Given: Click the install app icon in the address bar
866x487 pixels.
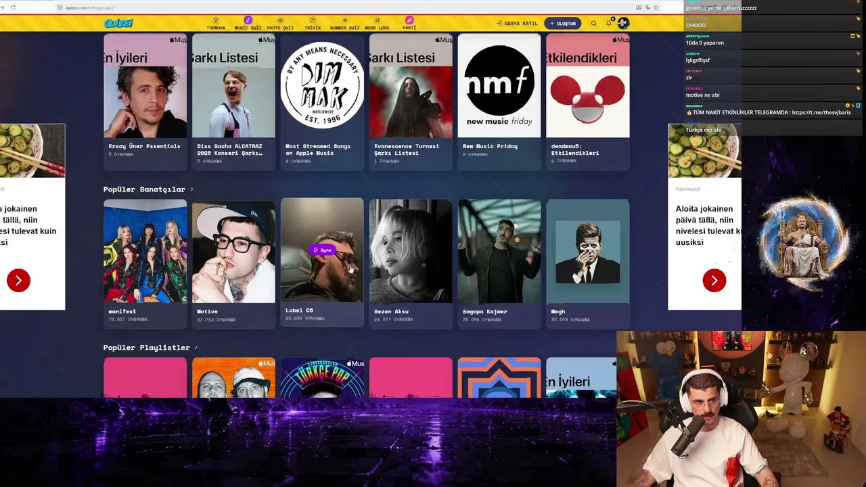Looking at the screenshot, I should point(639,7).
